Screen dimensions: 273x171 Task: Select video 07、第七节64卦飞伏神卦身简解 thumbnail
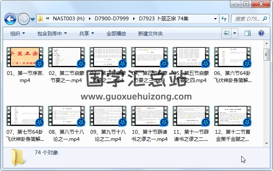tap(25, 116)
